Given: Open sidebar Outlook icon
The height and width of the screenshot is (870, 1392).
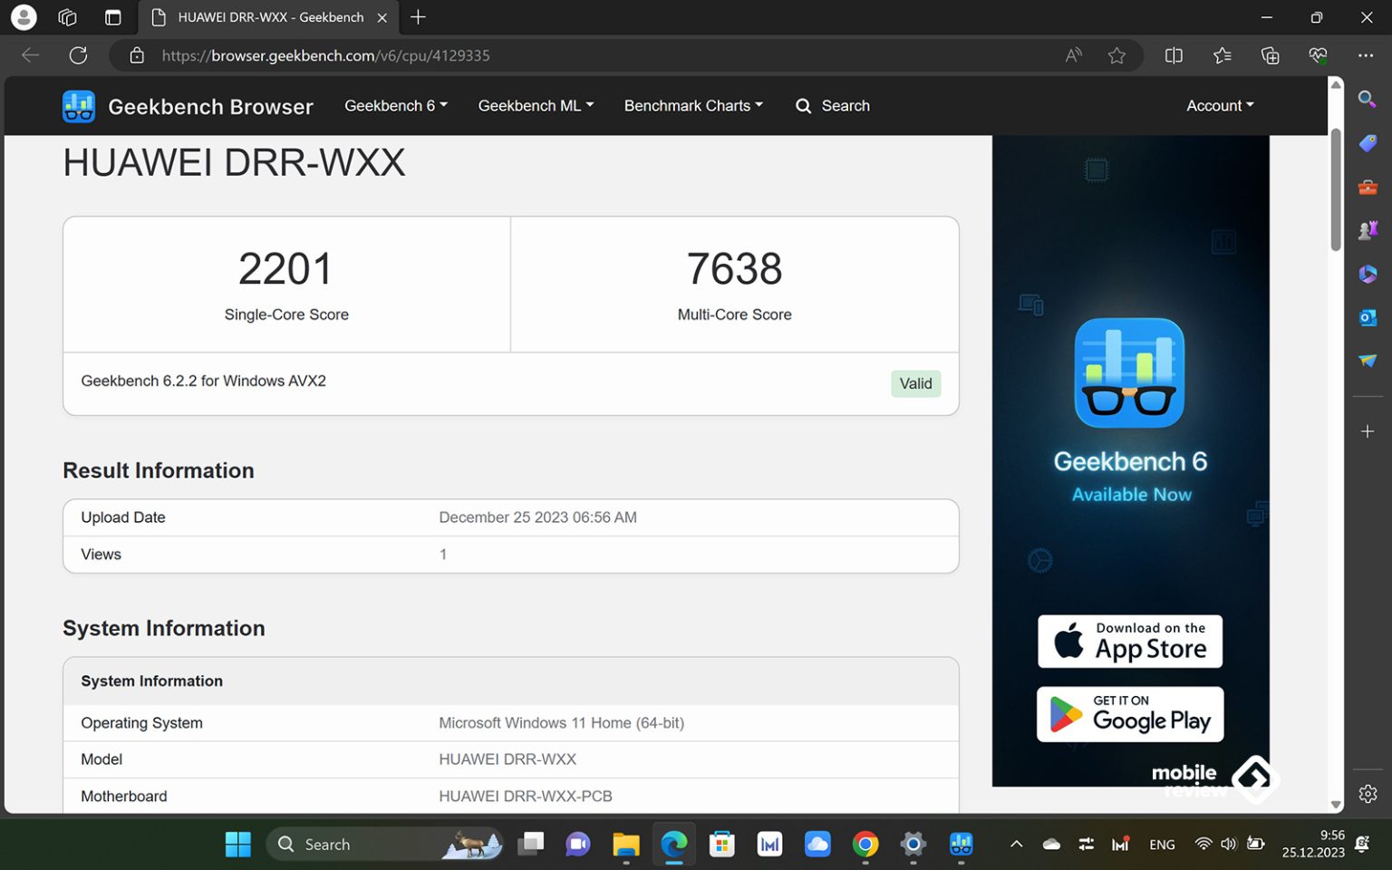Looking at the screenshot, I should pos(1368,317).
